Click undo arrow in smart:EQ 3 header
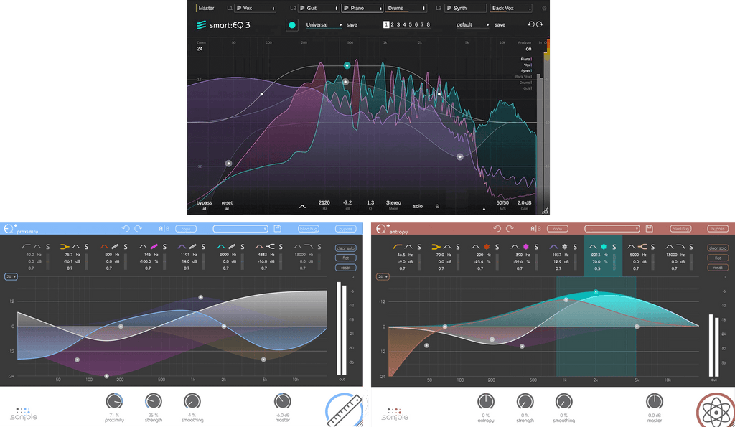The width and height of the screenshot is (735, 427). tap(531, 24)
